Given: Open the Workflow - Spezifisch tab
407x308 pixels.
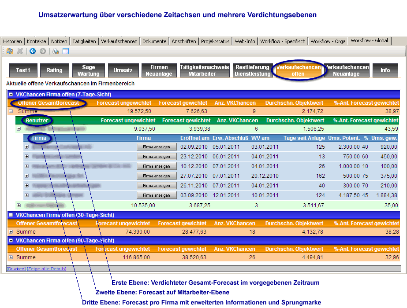Looking at the screenshot, I should point(283,41).
